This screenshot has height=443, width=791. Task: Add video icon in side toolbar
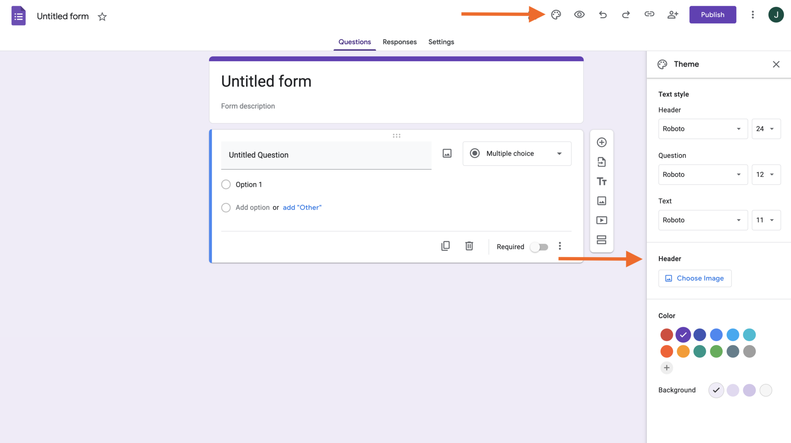(x=601, y=220)
